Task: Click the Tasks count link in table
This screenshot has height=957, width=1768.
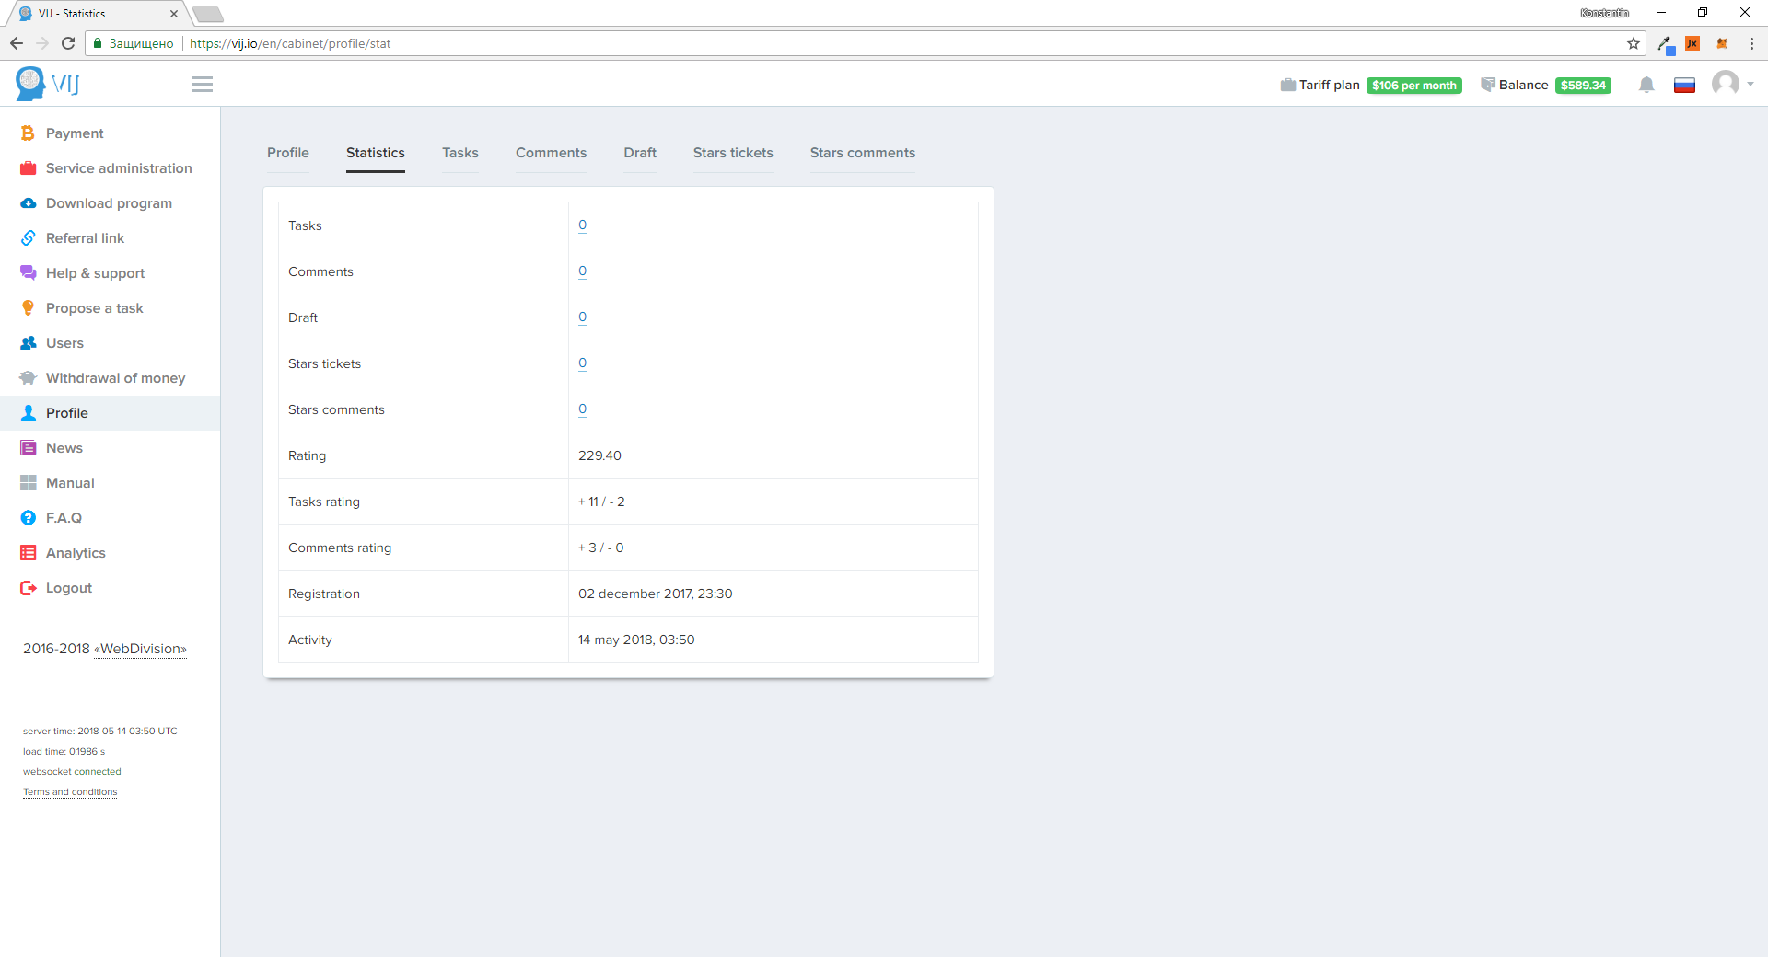Action: pos(582,225)
